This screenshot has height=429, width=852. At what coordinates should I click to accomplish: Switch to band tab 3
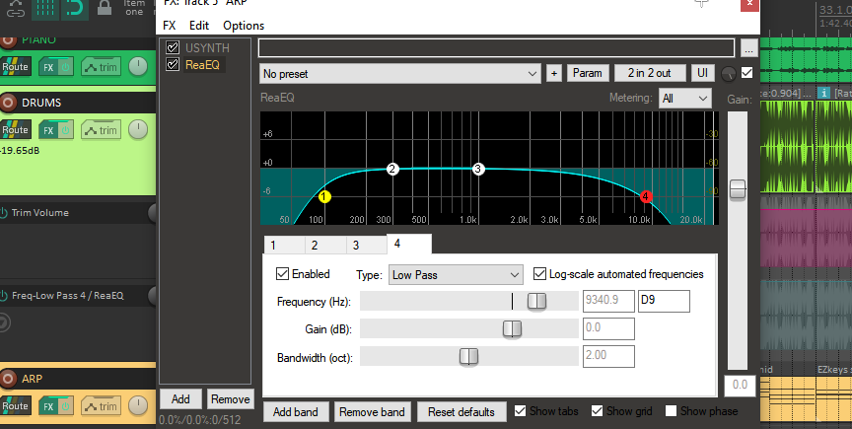366,246
